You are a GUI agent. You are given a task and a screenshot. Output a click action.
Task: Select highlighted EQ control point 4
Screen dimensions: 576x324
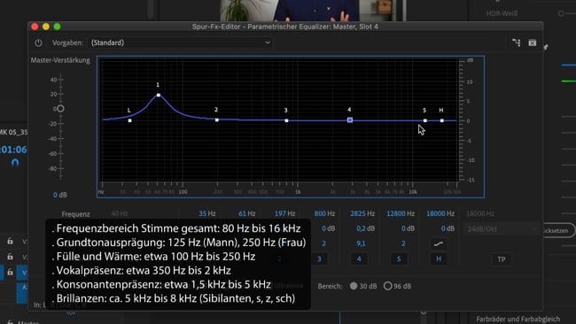point(350,120)
